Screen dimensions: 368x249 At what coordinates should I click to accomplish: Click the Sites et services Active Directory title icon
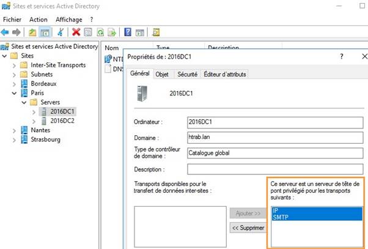pyautogui.click(x=6, y=6)
